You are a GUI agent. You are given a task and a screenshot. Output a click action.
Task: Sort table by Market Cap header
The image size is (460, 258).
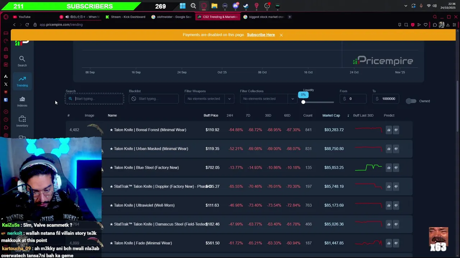tap(331, 115)
